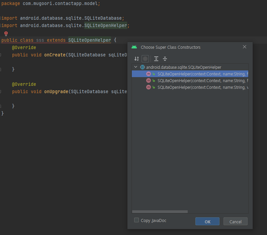267x235 pixels.
Task: Collapse android.database.sqlite.SQLiteOpenHelper node
Action: (136, 67)
